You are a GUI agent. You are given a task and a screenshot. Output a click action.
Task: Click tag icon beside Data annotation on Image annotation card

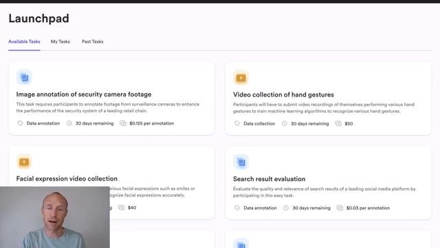click(x=20, y=123)
